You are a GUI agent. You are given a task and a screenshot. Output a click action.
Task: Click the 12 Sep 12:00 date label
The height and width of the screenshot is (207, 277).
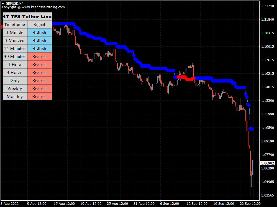(197, 204)
